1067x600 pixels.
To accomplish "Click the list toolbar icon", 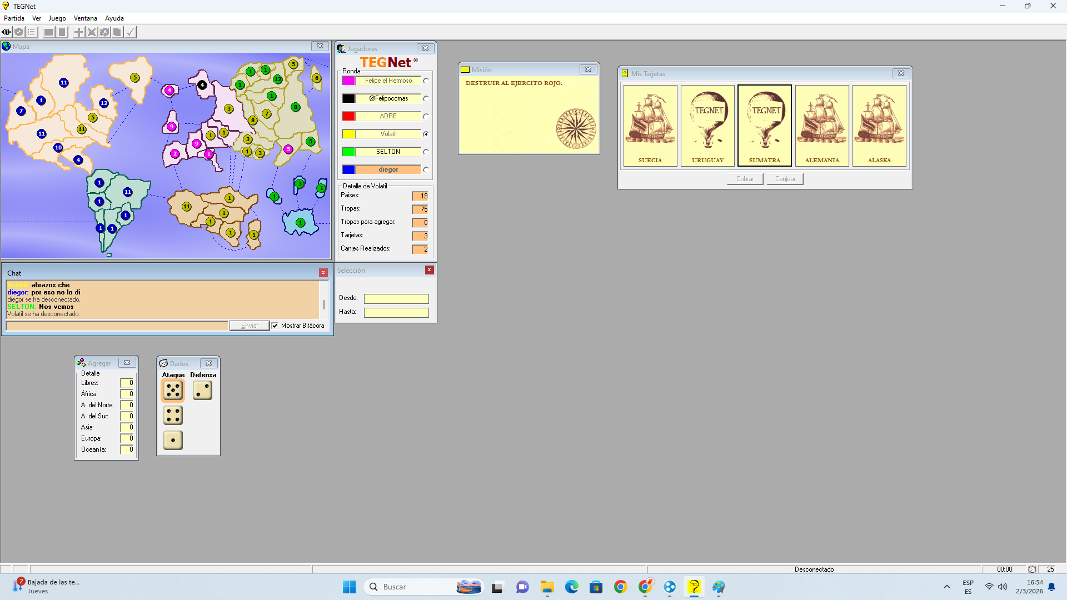I will pos(32,32).
